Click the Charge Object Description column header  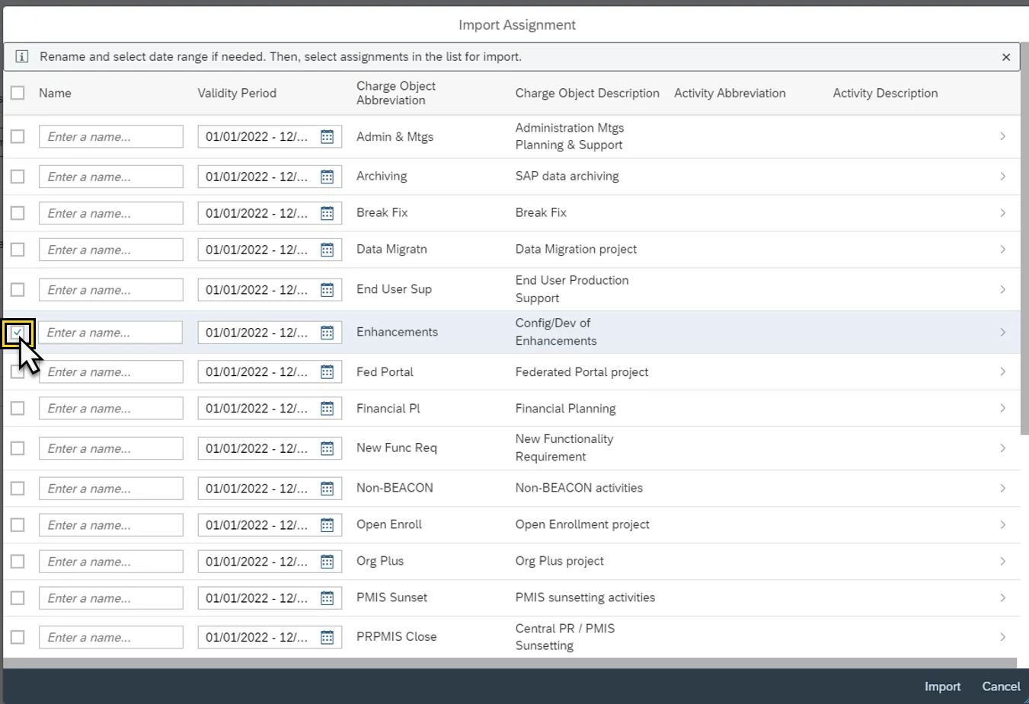click(x=586, y=93)
